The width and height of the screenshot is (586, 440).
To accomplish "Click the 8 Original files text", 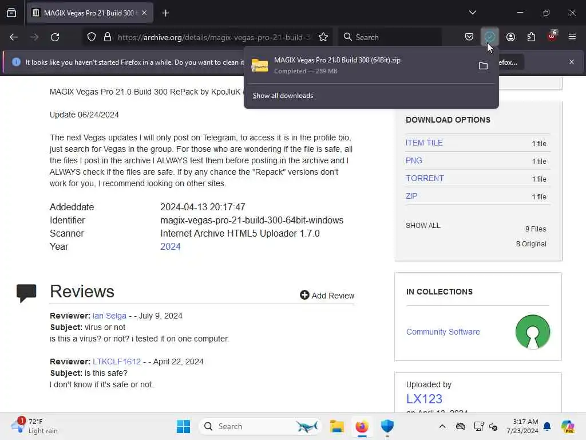I will [531, 244].
